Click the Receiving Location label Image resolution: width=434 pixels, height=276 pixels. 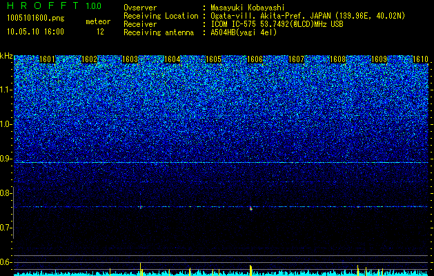point(161,16)
